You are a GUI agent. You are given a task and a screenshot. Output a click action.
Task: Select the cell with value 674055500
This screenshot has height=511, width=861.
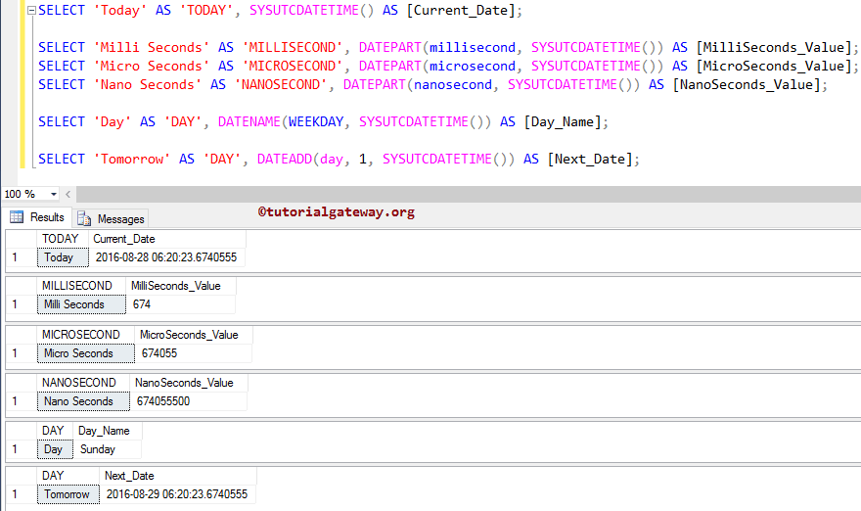[x=189, y=401]
